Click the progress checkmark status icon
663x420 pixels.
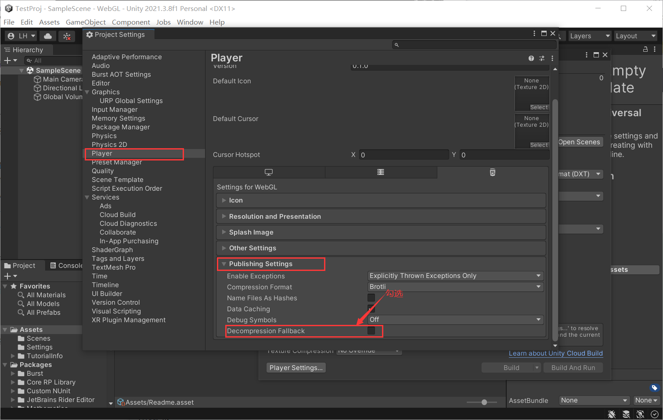click(x=655, y=414)
